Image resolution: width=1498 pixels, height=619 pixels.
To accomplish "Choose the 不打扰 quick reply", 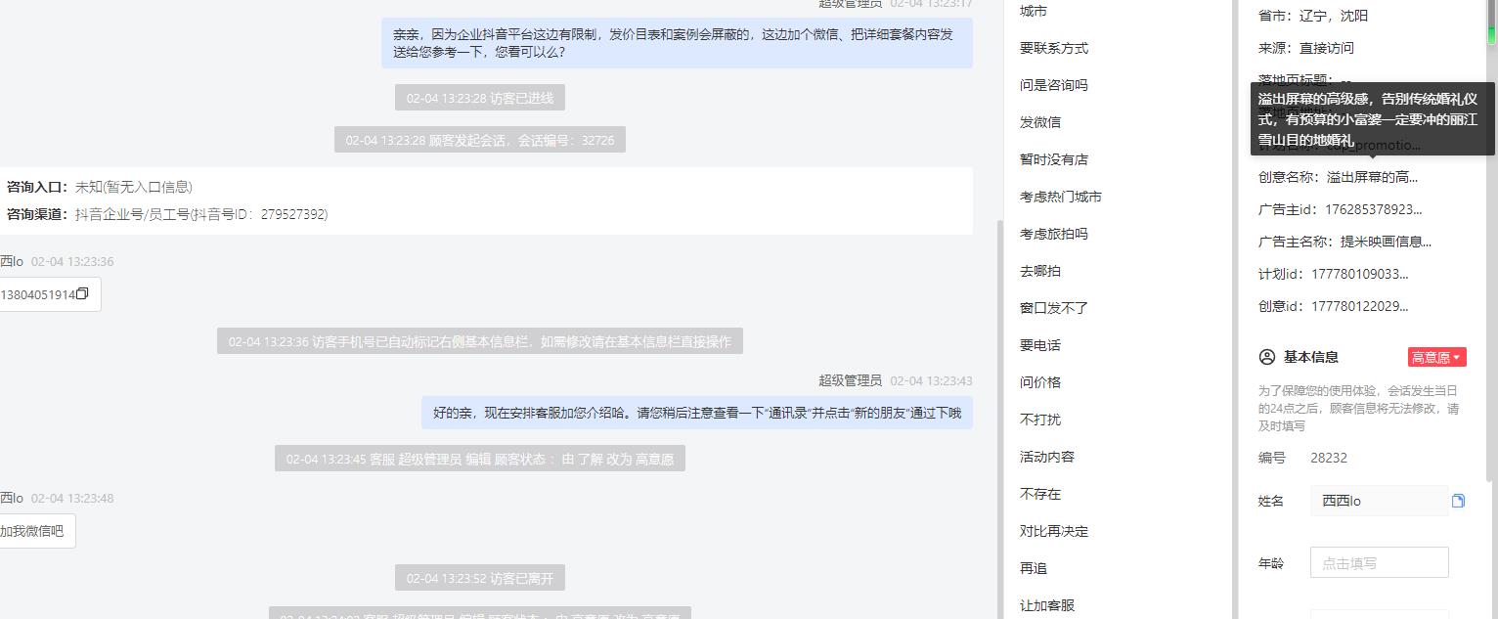I will tap(1040, 420).
